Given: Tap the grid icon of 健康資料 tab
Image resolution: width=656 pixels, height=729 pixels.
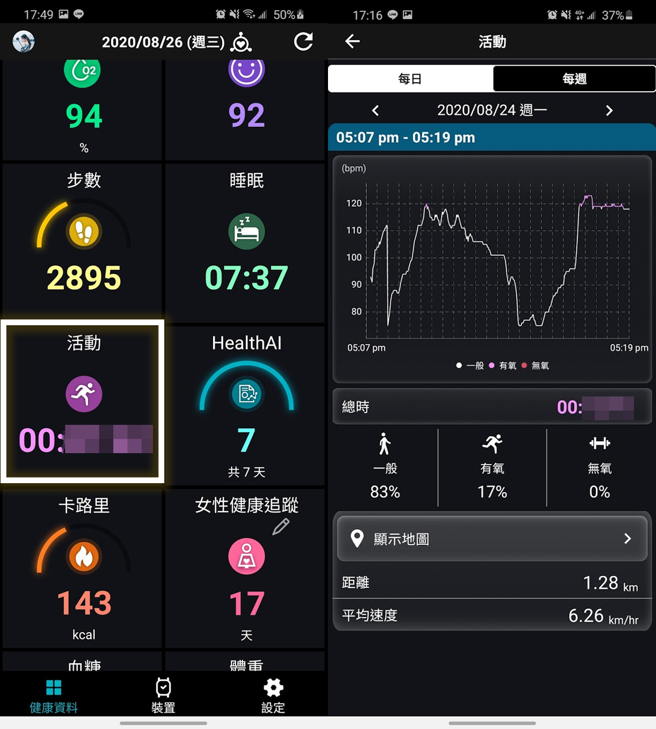Looking at the screenshot, I should [54, 688].
